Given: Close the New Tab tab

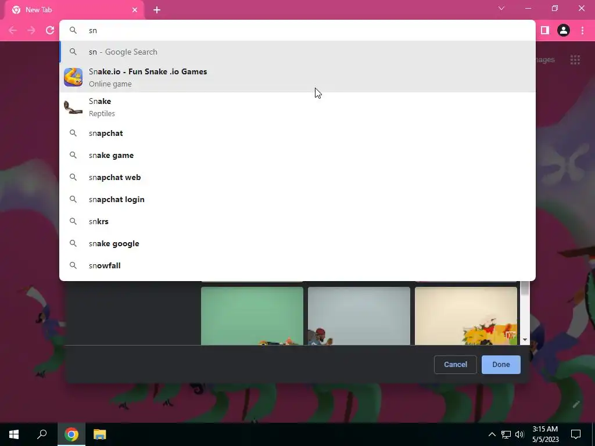Looking at the screenshot, I should (135, 10).
